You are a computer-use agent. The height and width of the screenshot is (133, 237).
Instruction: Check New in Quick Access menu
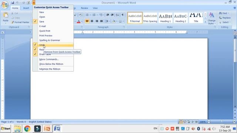53,12
